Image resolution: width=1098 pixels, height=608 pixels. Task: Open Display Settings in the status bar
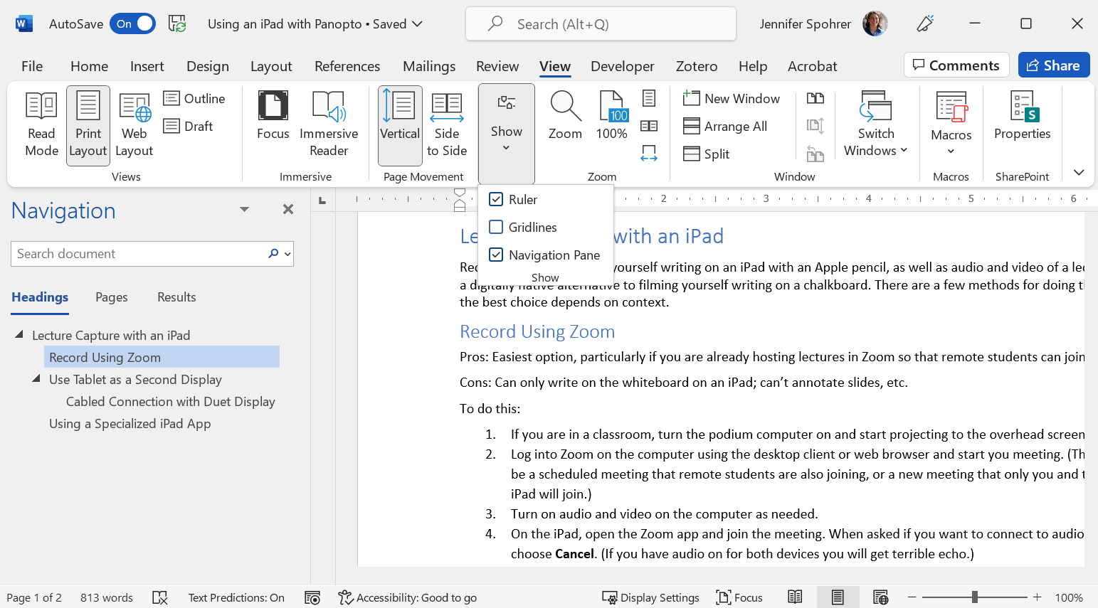(651, 597)
